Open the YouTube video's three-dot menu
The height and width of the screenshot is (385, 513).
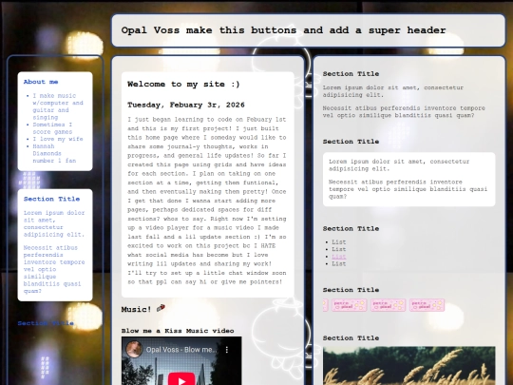[x=227, y=350]
